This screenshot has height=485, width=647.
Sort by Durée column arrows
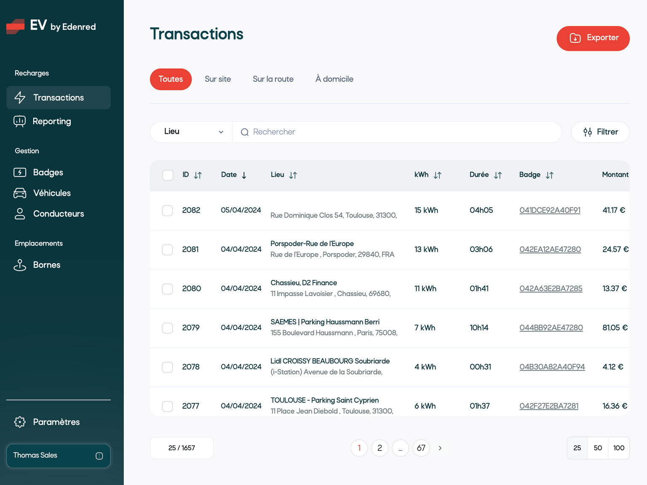pyautogui.click(x=498, y=175)
